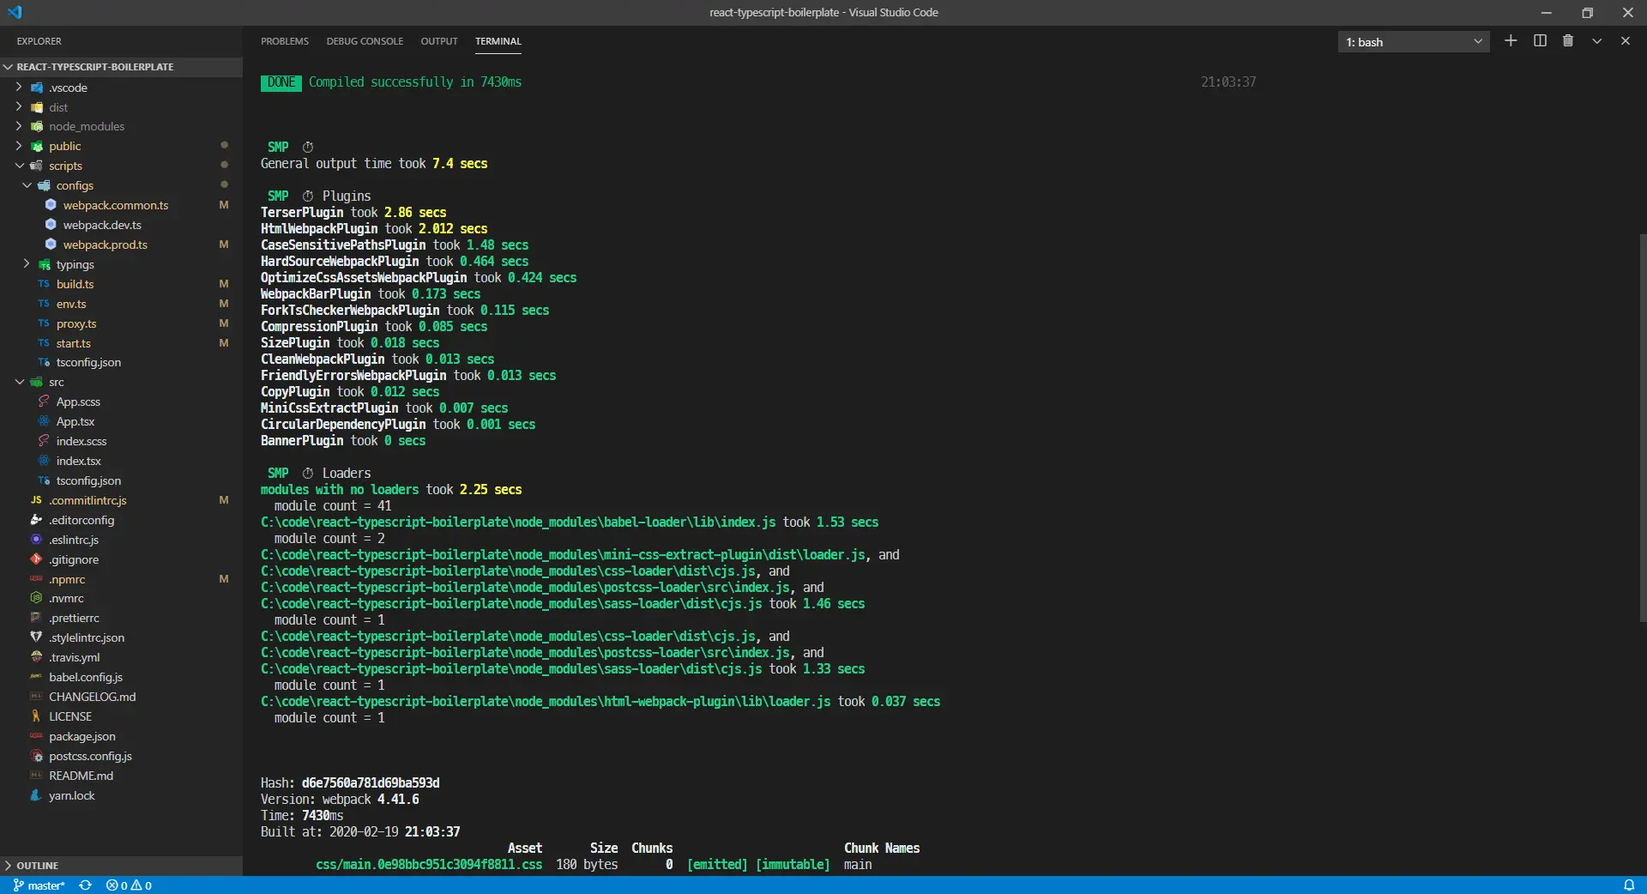1647x894 pixels.
Task: Open App.tsx file
Action: [x=75, y=421]
